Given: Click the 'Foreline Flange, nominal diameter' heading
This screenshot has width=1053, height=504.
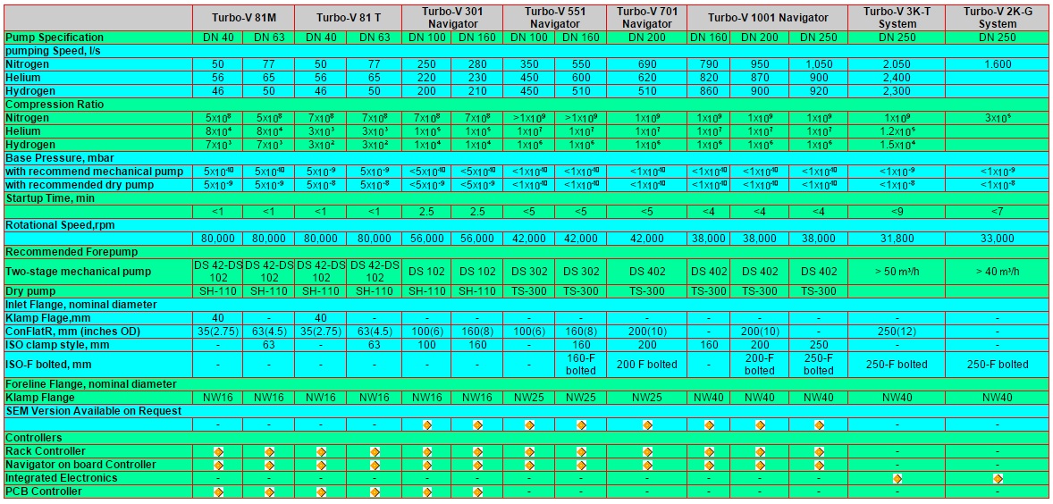Looking at the screenshot, I should 90,384.
